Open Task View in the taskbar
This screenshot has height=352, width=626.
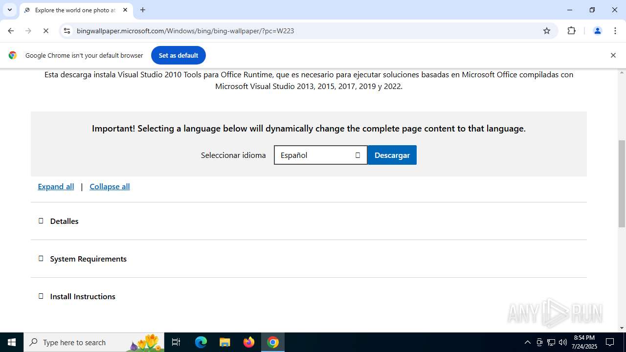(176, 342)
